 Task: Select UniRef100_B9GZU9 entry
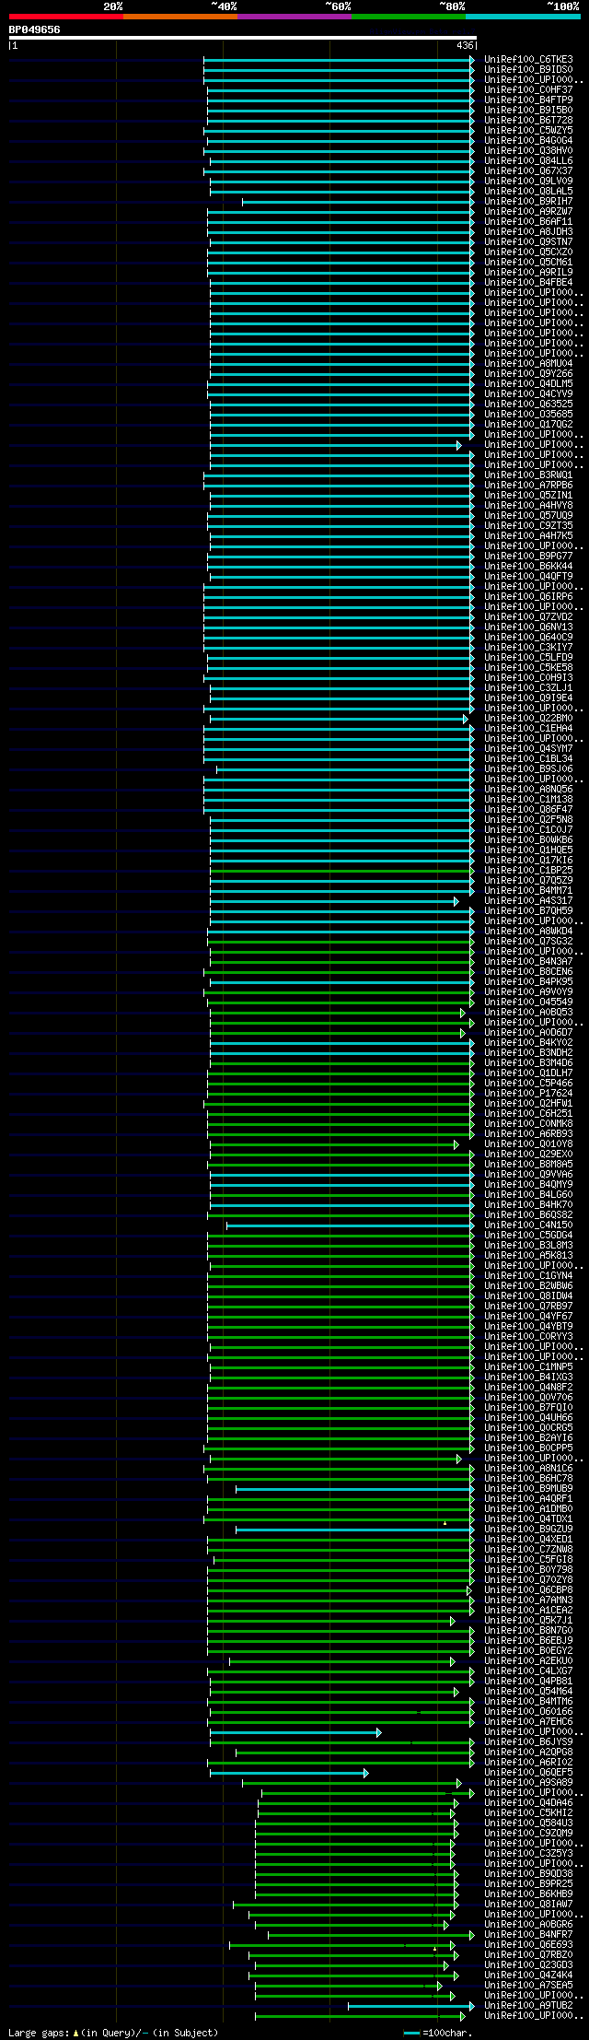click(x=528, y=1530)
